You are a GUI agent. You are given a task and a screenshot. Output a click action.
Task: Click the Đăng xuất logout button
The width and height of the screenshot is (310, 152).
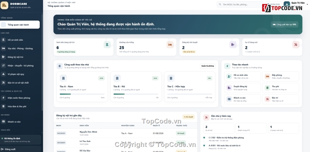coord(21,149)
